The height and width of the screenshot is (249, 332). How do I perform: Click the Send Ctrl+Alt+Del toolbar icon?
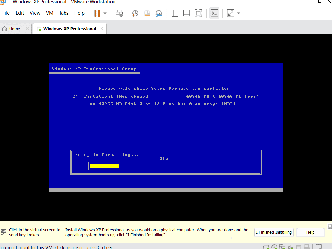click(119, 13)
